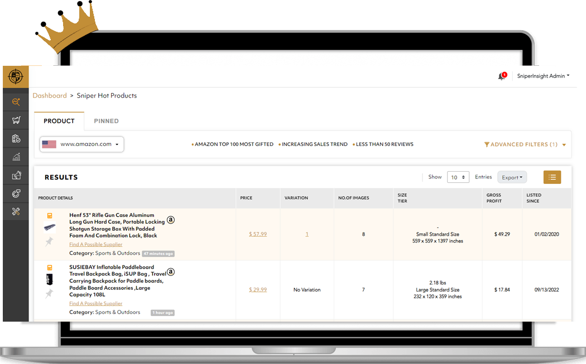Image resolution: width=586 pixels, height=364 pixels.
Task: Open Amazon icon for SUSIEBAY Paddleboard Backpack
Action: pyautogui.click(x=171, y=272)
